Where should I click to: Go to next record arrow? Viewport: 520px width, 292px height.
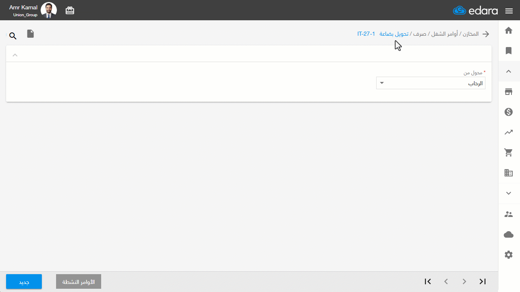pos(464,281)
